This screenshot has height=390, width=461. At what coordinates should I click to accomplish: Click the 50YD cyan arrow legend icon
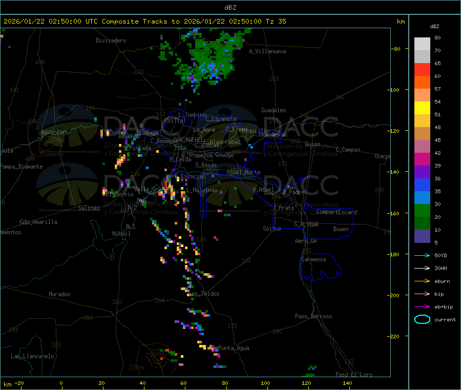click(x=422, y=255)
